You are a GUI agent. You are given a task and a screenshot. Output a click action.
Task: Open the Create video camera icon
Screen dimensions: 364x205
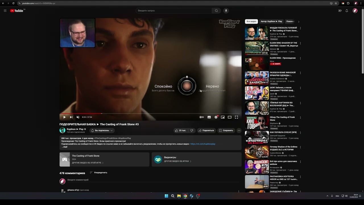pyautogui.click(x=340, y=11)
